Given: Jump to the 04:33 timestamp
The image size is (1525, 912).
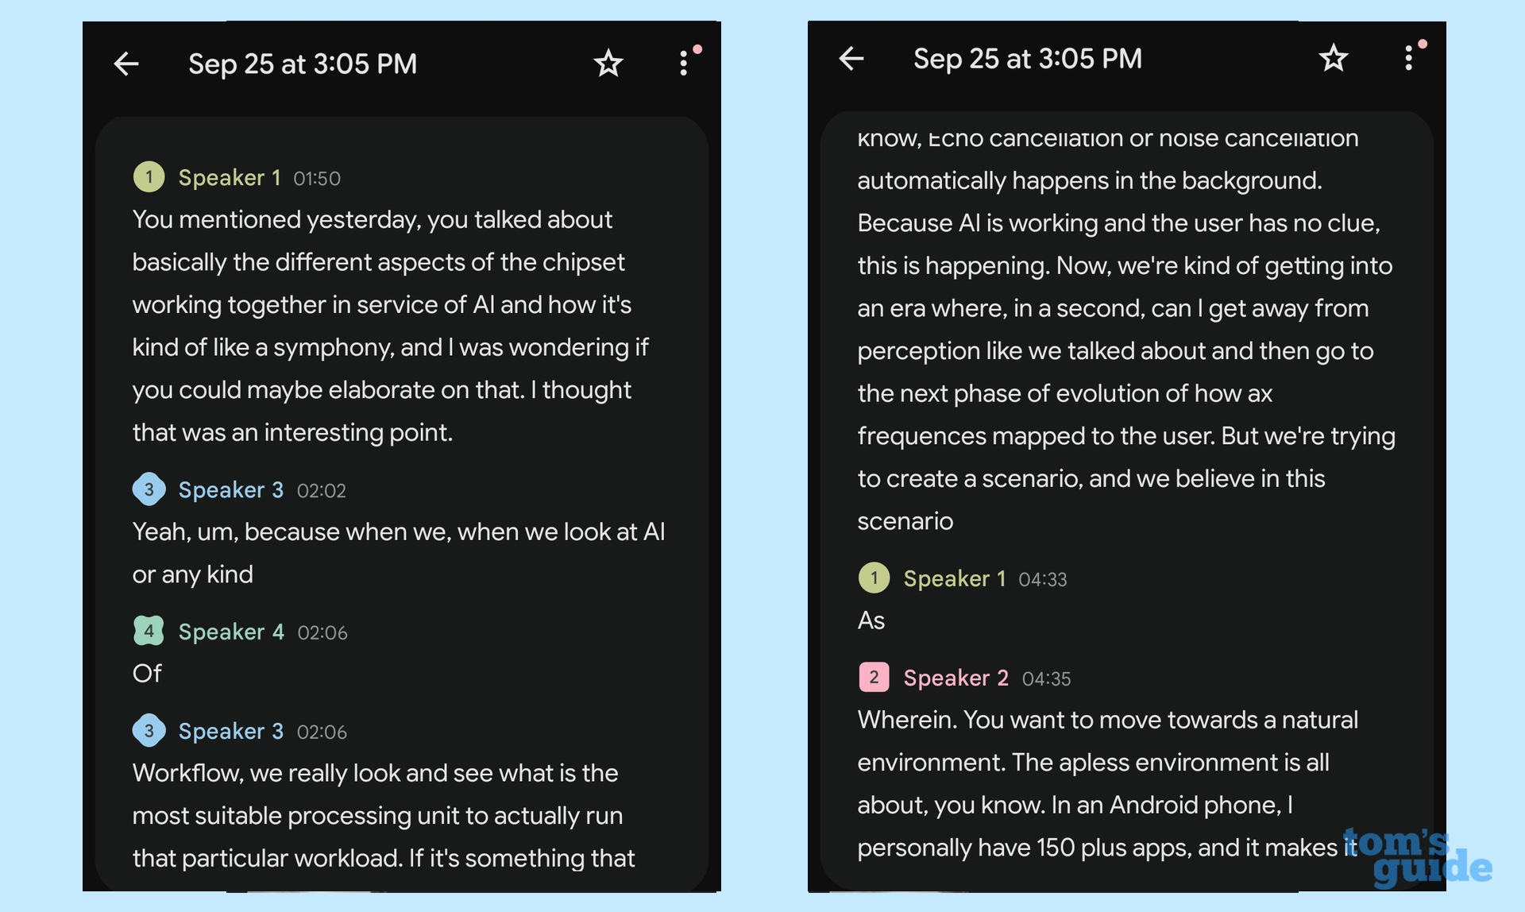Looking at the screenshot, I should point(1042,580).
